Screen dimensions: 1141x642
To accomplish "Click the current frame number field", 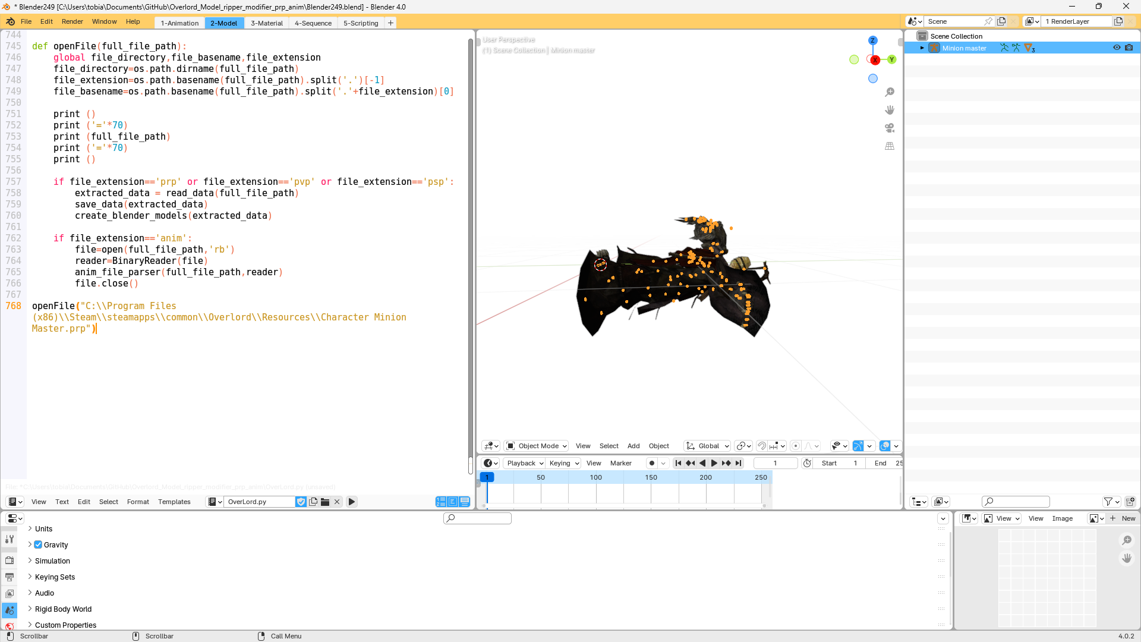I will pyautogui.click(x=775, y=463).
